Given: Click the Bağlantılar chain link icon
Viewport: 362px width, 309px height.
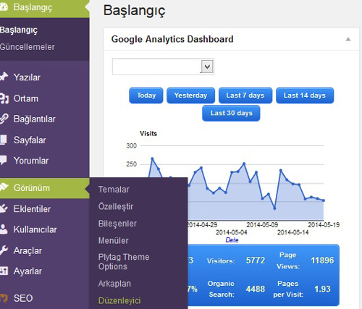Looking at the screenshot, I should coord(4,119).
